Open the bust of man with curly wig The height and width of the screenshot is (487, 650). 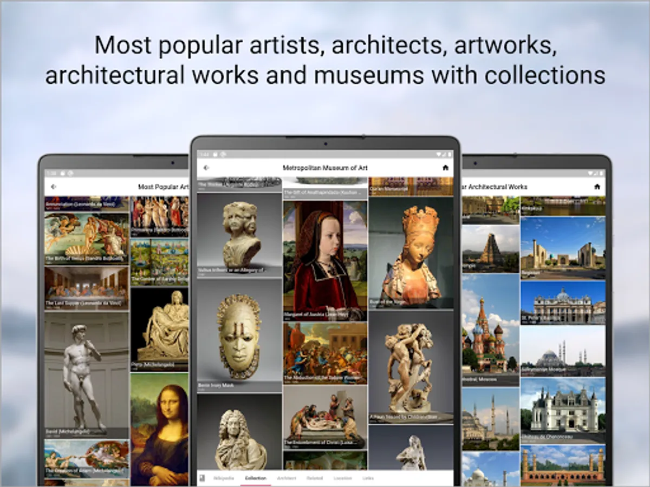click(x=239, y=431)
